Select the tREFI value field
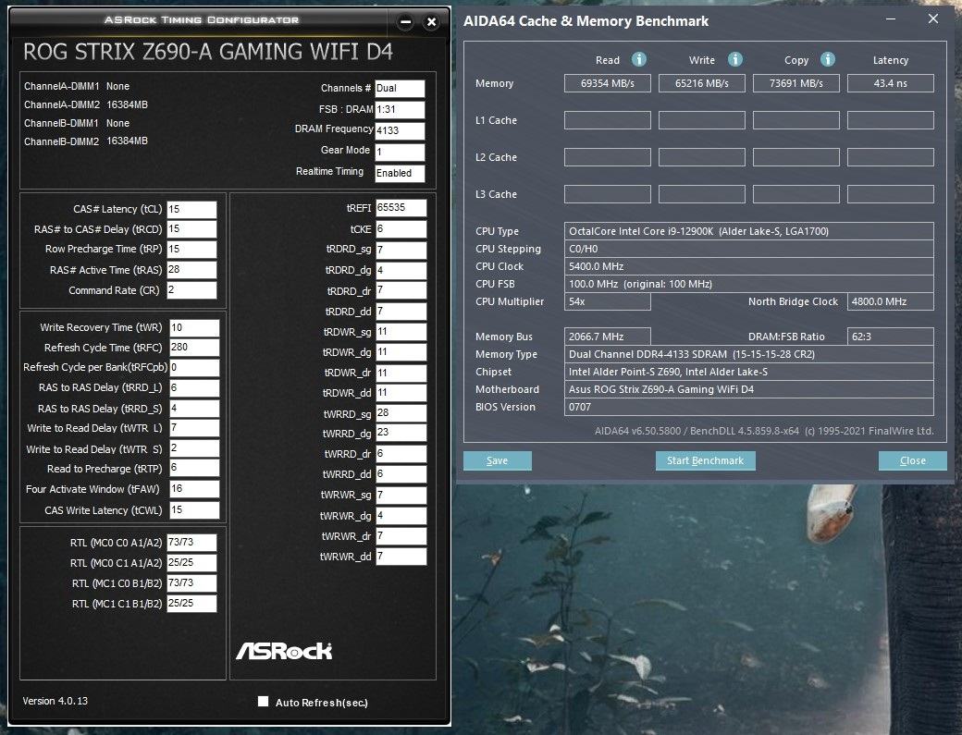Image resolution: width=962 pixels, height=735 pixels. point(401,208)
